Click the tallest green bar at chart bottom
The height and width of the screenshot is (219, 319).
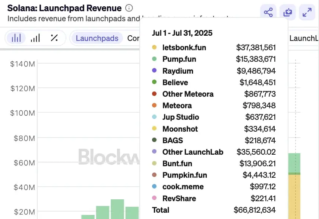117,209
